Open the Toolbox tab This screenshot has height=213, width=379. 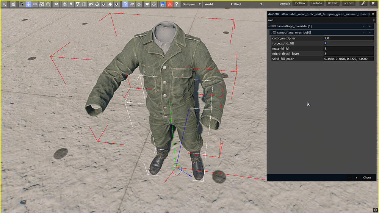300,3
